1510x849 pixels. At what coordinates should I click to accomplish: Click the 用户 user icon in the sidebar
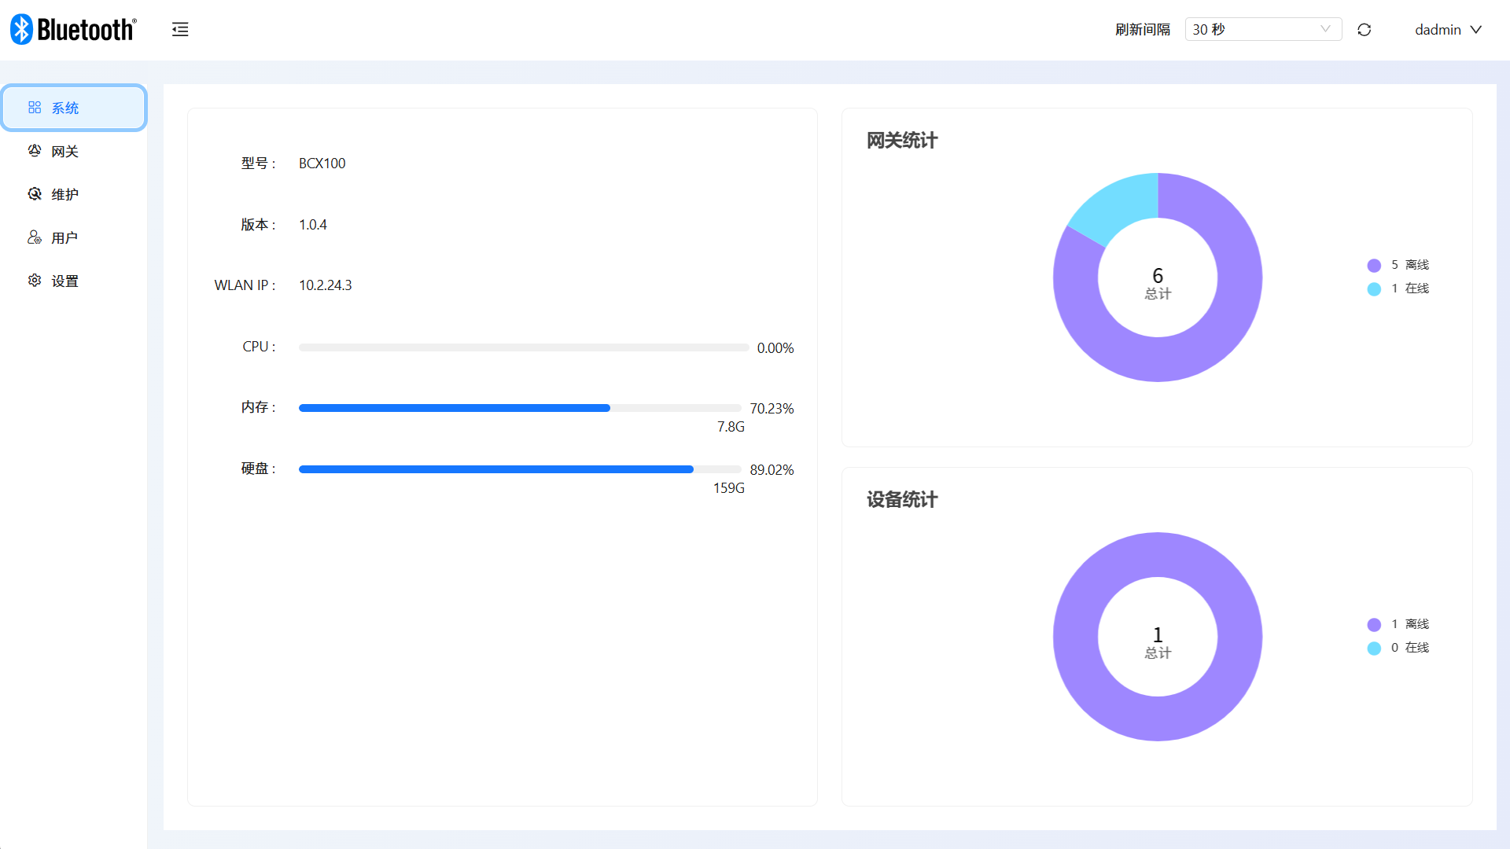pyautogui.click(x=35, y=237)
